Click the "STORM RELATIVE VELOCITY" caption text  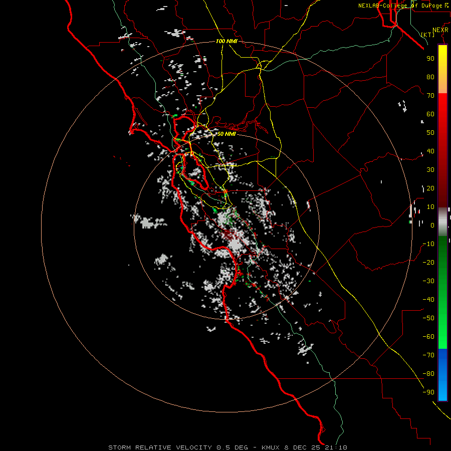point(160,447)
